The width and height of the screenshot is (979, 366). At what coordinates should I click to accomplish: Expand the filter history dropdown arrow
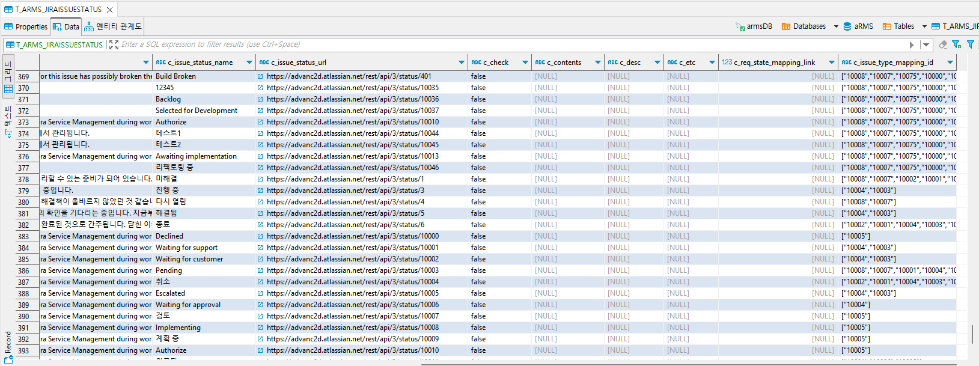(926, 44)
